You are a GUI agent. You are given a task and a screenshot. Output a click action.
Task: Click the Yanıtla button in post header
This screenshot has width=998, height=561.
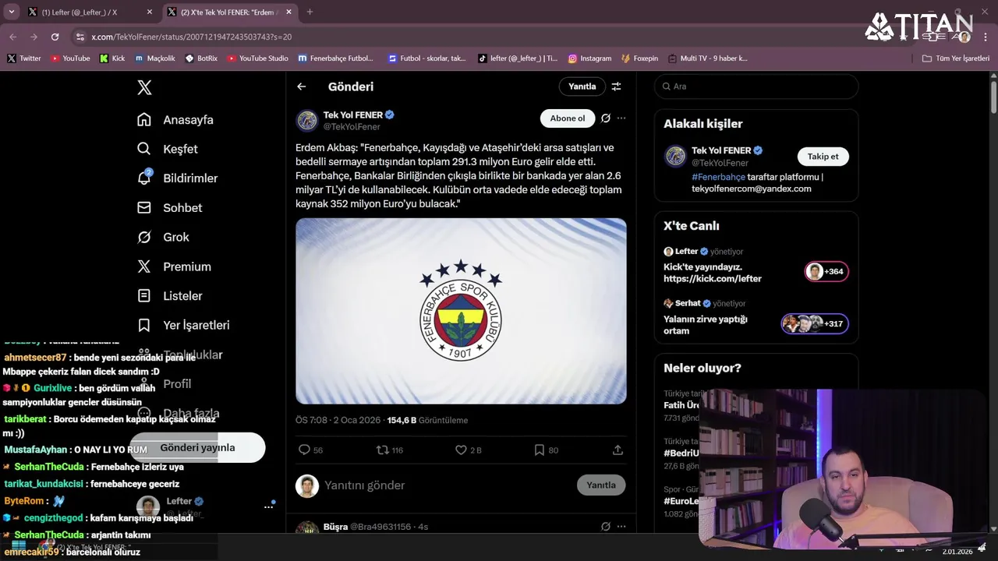582,86
